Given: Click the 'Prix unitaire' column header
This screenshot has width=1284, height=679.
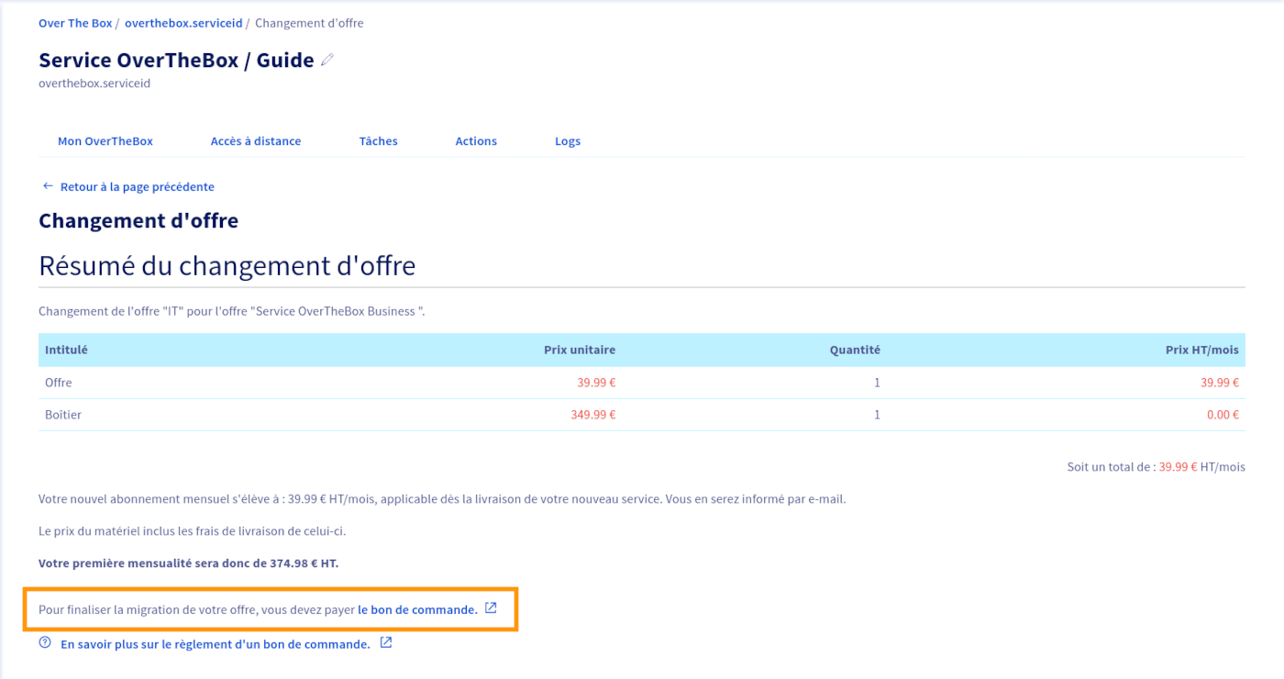Looking at the screenshot, I should coord(579,350).
